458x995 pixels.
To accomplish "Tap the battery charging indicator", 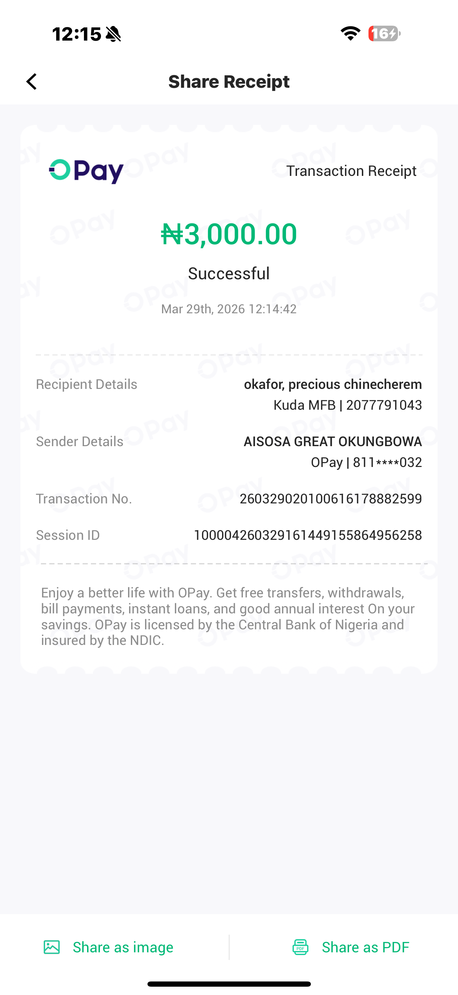I will (x=384, y=34).
